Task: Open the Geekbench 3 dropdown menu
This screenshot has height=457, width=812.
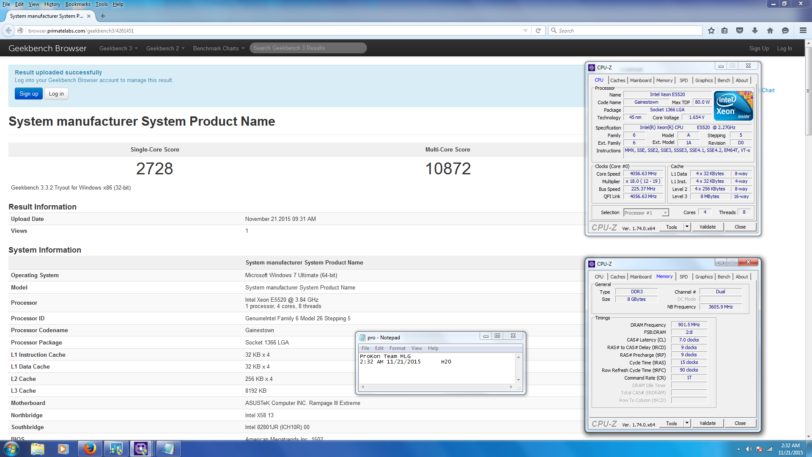Action: coord(118,48)
